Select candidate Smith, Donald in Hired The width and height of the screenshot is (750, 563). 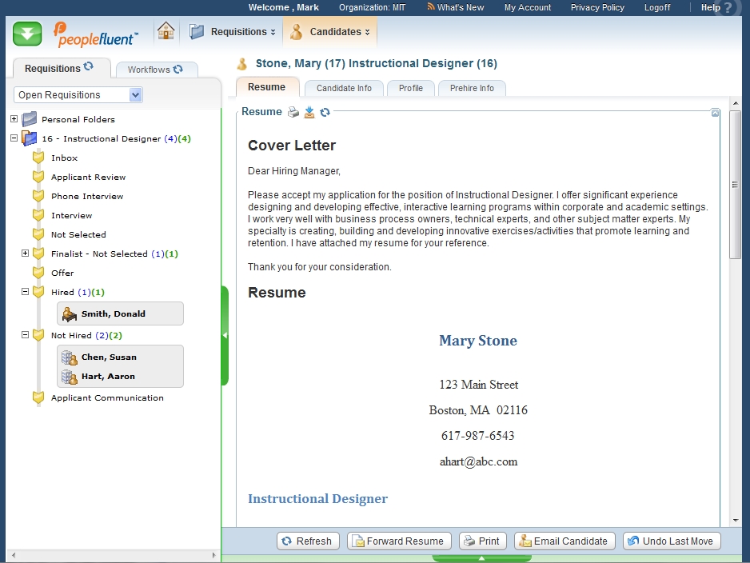(x=113, y=314)
